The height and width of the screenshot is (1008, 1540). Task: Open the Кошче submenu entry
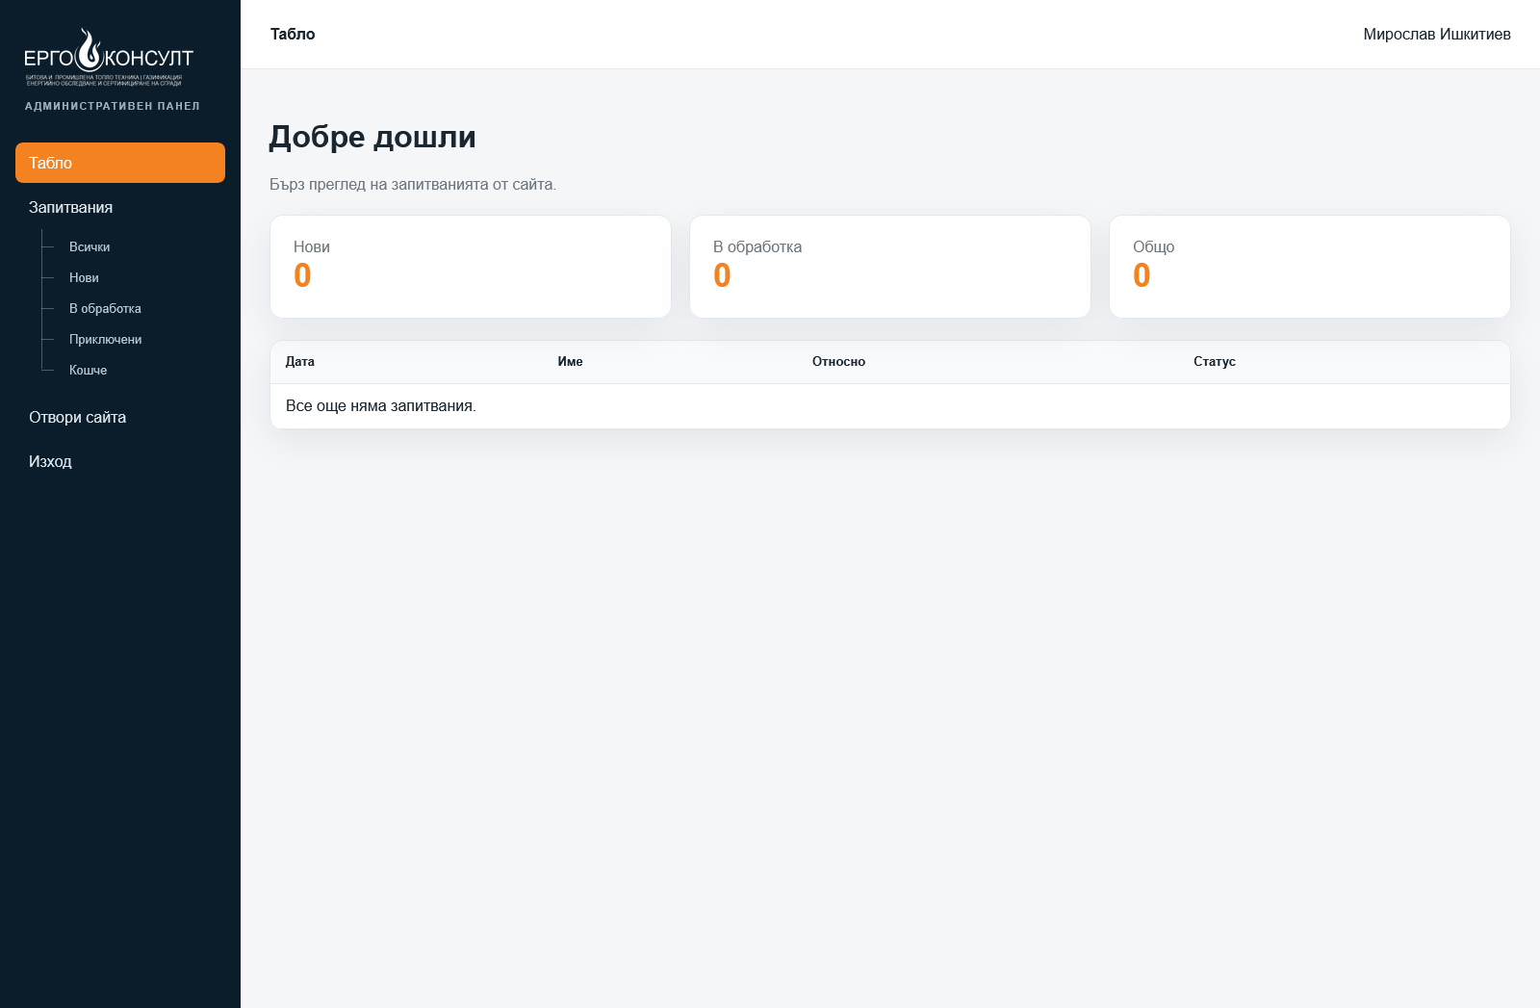tap(88, 370)
